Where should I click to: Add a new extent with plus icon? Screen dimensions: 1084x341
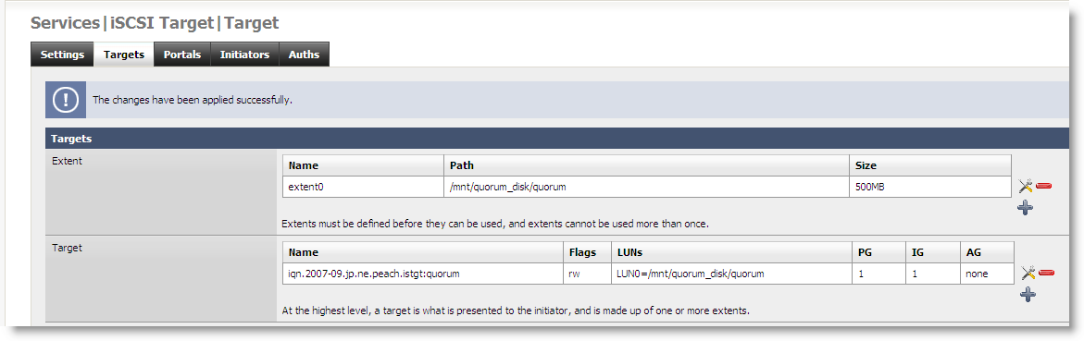tap(1026, 207)
